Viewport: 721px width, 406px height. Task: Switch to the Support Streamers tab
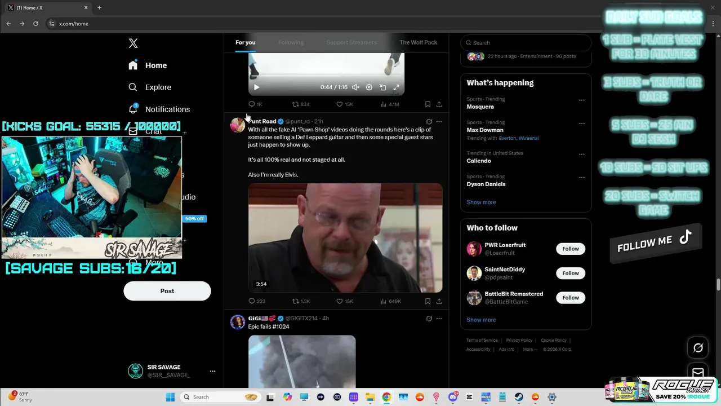tap(351, 42)
